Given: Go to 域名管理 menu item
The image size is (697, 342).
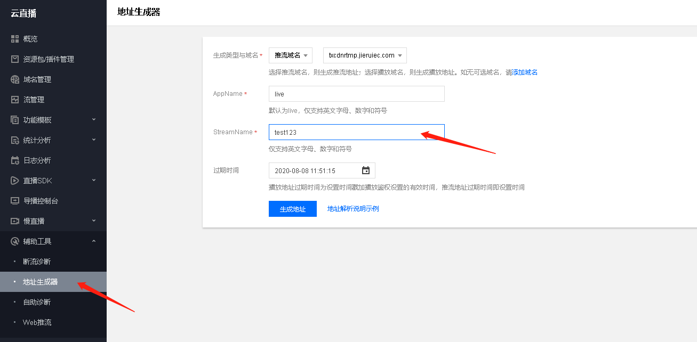Looking at the screenshot, I should coord(53,79).
